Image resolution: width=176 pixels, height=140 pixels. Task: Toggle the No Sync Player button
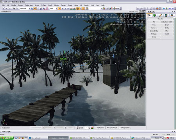point(112,128)
